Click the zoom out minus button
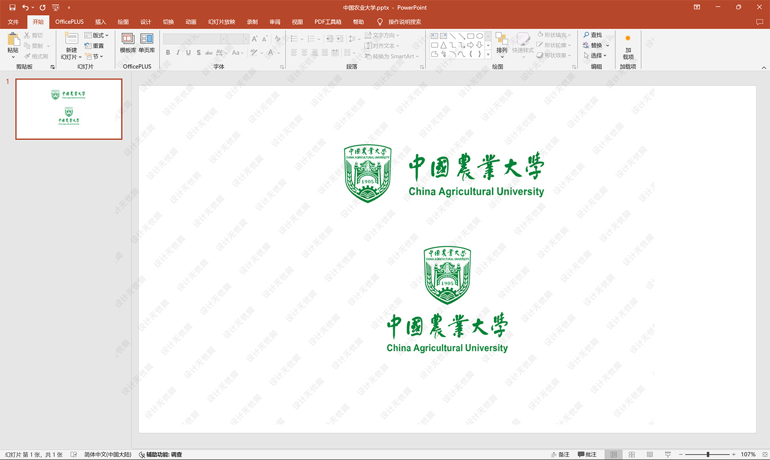The image size is (770, 460). click(681, 454)
